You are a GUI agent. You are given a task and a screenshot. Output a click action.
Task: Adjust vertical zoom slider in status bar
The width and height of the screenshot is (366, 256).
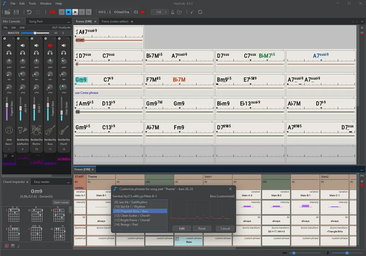coord(347,253)
